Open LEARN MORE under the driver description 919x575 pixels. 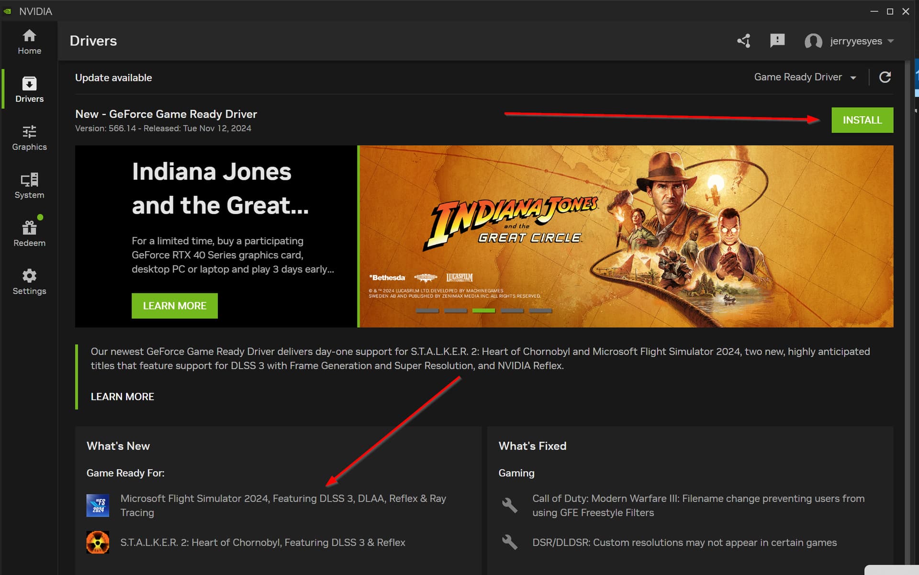click(122, 396)
